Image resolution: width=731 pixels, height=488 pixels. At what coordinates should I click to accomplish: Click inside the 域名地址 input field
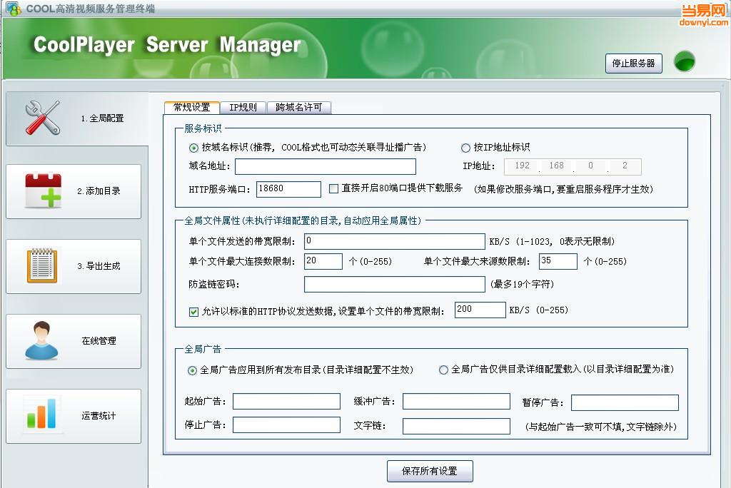[x=325, y=166]
